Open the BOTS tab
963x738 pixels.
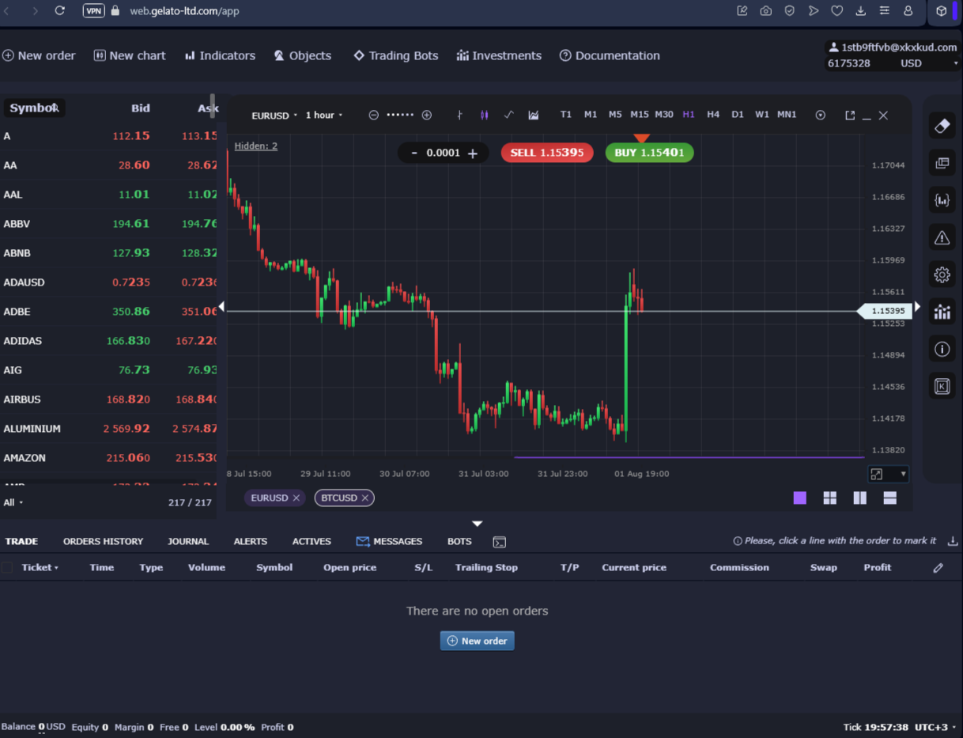[459, 542]
